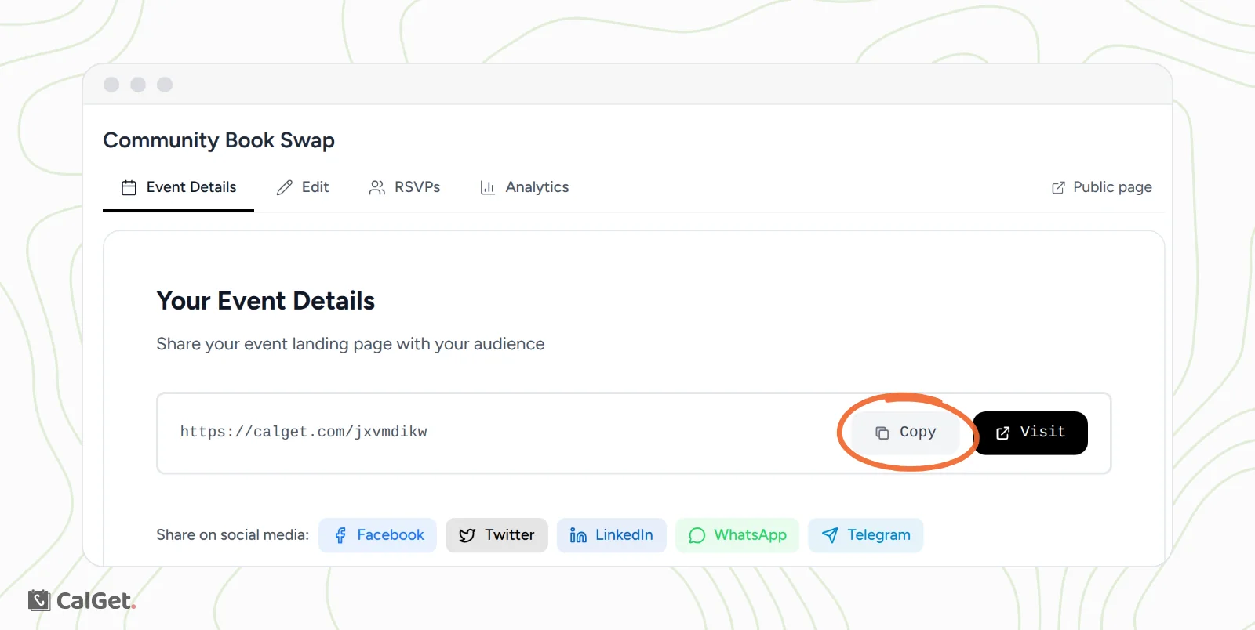Screen dimensions: 1255x630
Task: Visit the event landing page
Action: (1031, 433)
